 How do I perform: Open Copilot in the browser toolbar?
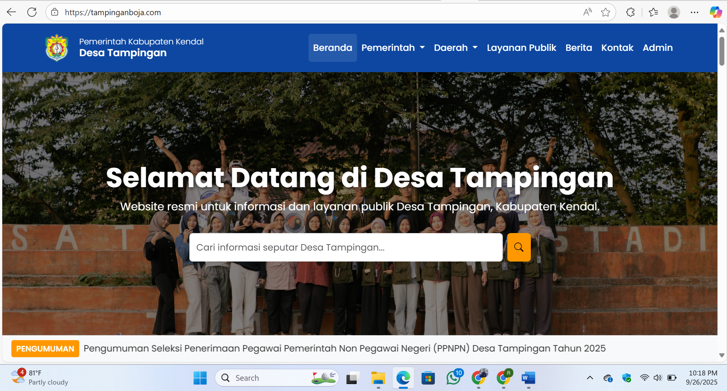[715, 12]
